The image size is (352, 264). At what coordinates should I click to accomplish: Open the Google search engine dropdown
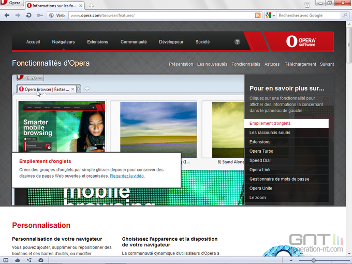pos(270,15)
